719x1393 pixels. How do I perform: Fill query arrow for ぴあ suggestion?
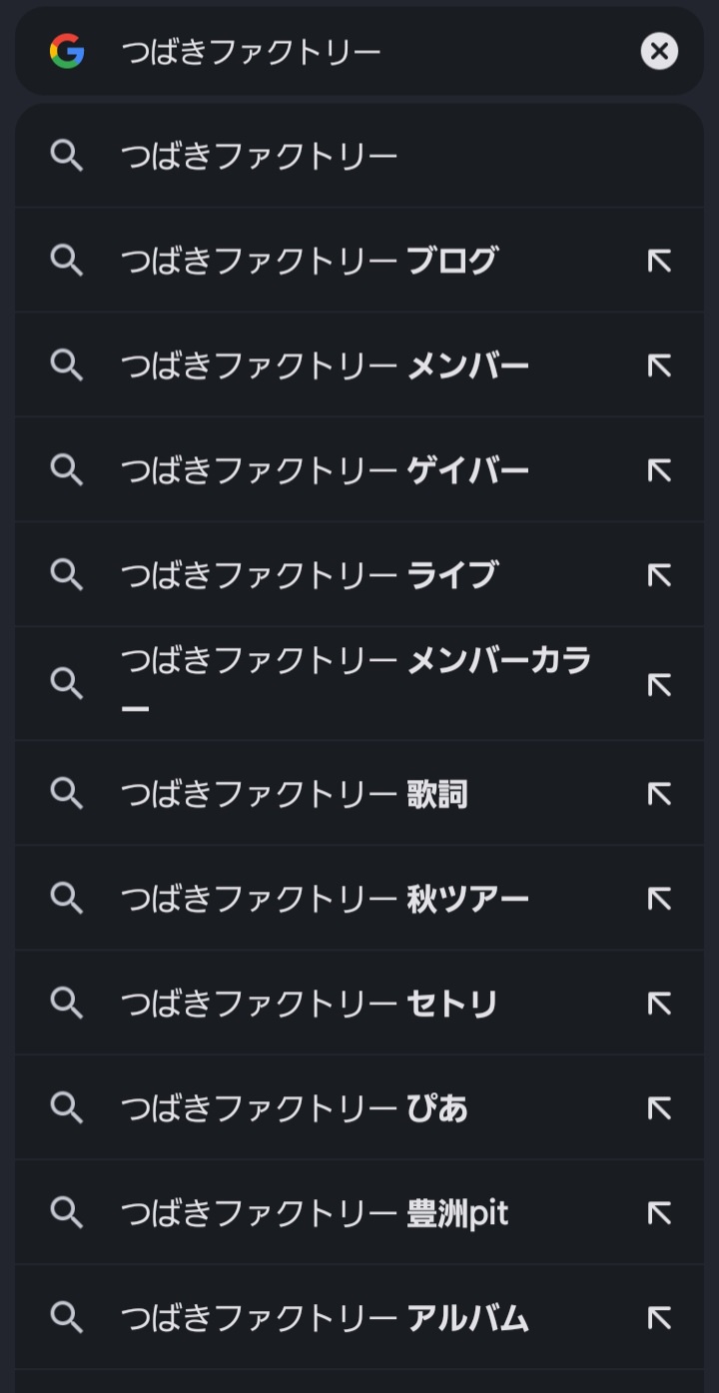pyautogui.click(x=659, y=1108)
